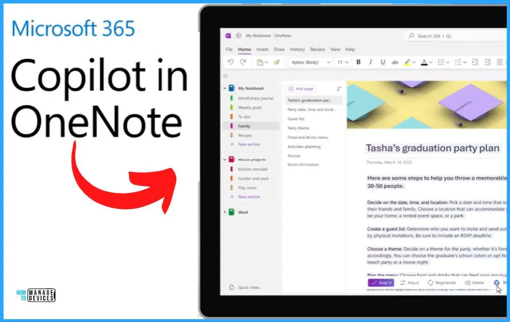
Task: Click the paragraph alignment icon
Action: click(x=500, y=62)
